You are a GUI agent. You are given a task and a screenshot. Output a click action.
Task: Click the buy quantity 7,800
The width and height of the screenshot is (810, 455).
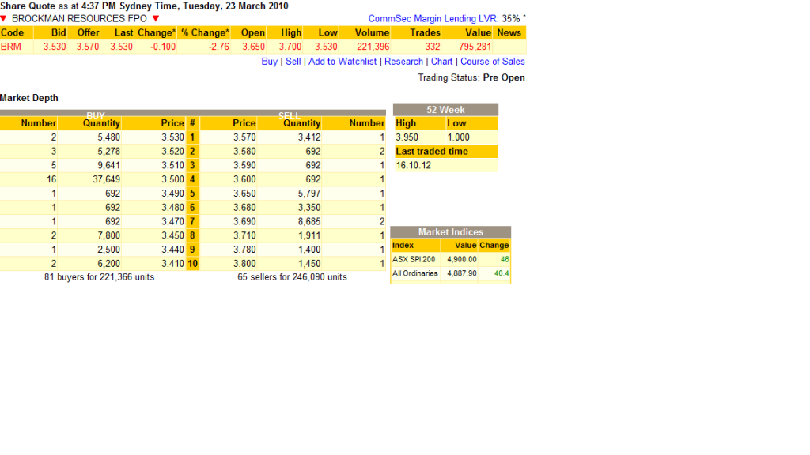tap(108, 235)
